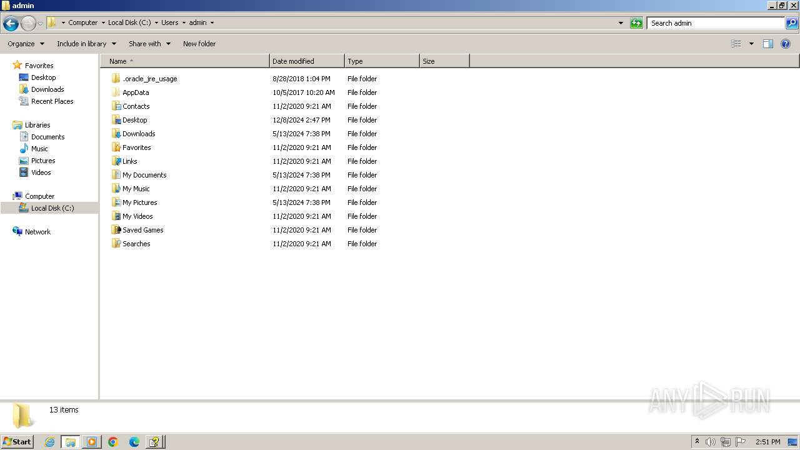Open the Share with dropdown

coord(149,44)
